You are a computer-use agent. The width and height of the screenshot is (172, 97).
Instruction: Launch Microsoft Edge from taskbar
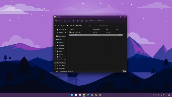88,95
